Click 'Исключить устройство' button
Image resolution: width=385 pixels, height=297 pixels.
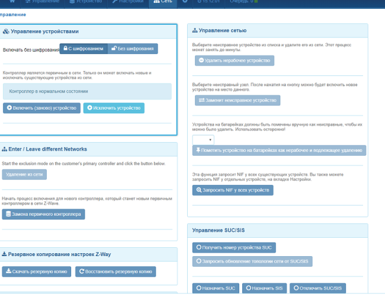coord(114,108)
